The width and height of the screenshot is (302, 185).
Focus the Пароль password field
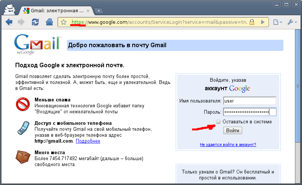pos(250,112)
